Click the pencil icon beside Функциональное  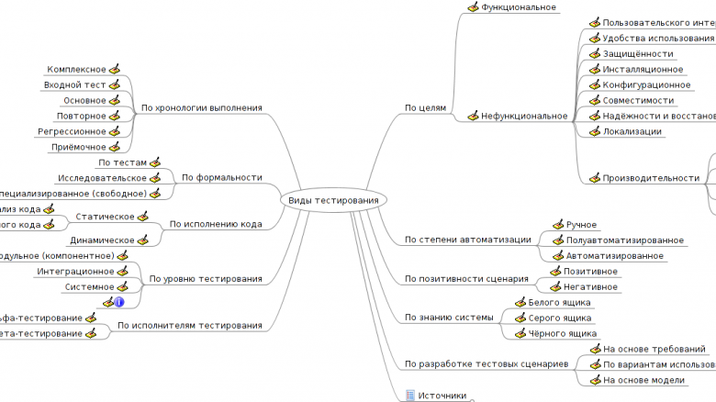pos(474,7)
